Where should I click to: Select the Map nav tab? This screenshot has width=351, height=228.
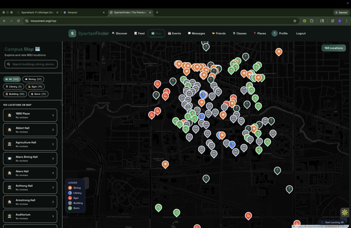point(156,34)
